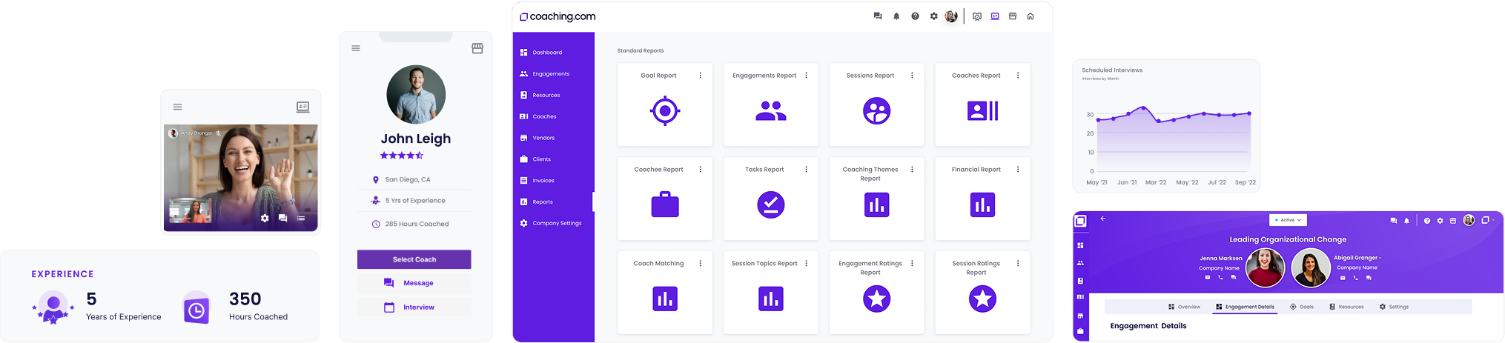Open the three-dot menu on Financial Report
The height and width of the screenshot is (343, 1505).
tap(1018, 170)
